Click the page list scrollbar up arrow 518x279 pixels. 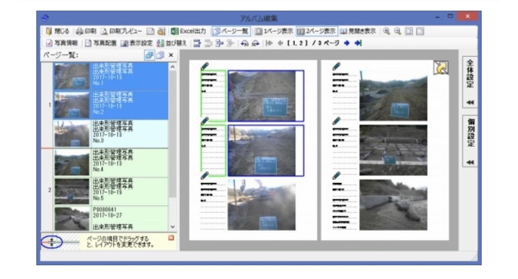[x=173, y=67]
